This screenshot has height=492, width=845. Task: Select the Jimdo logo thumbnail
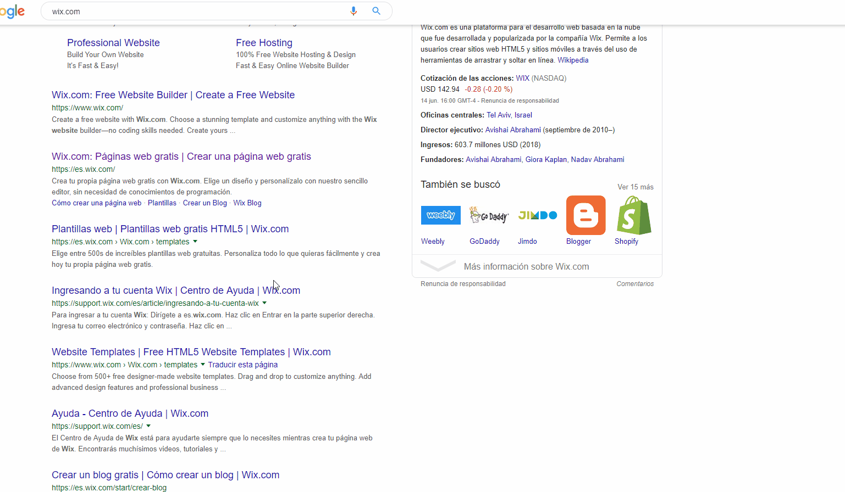pos(537,215)
